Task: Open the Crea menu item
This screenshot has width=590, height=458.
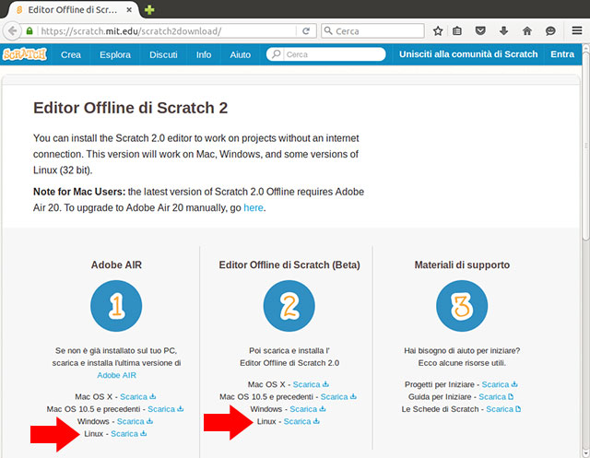Action: (x=71, y=54)
